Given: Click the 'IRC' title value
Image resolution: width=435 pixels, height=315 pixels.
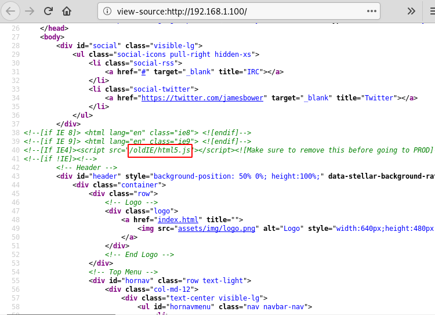Looking at the screenshot, I should click(253, 72).
